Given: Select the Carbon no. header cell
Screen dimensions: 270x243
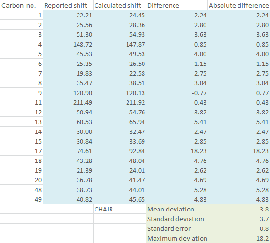Looking at the screenshot, I should [x=21, y=5].
